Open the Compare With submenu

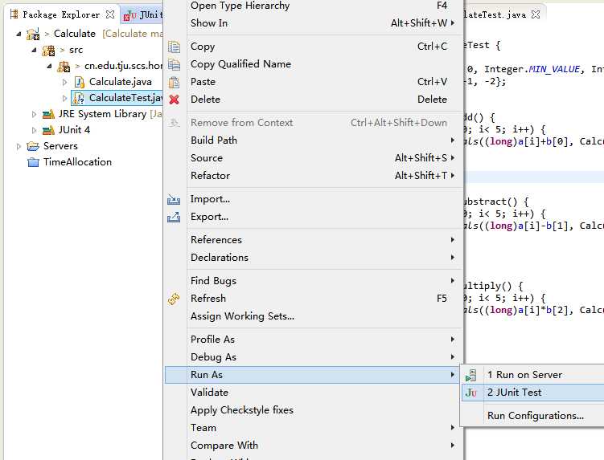(x=314, y=446)
